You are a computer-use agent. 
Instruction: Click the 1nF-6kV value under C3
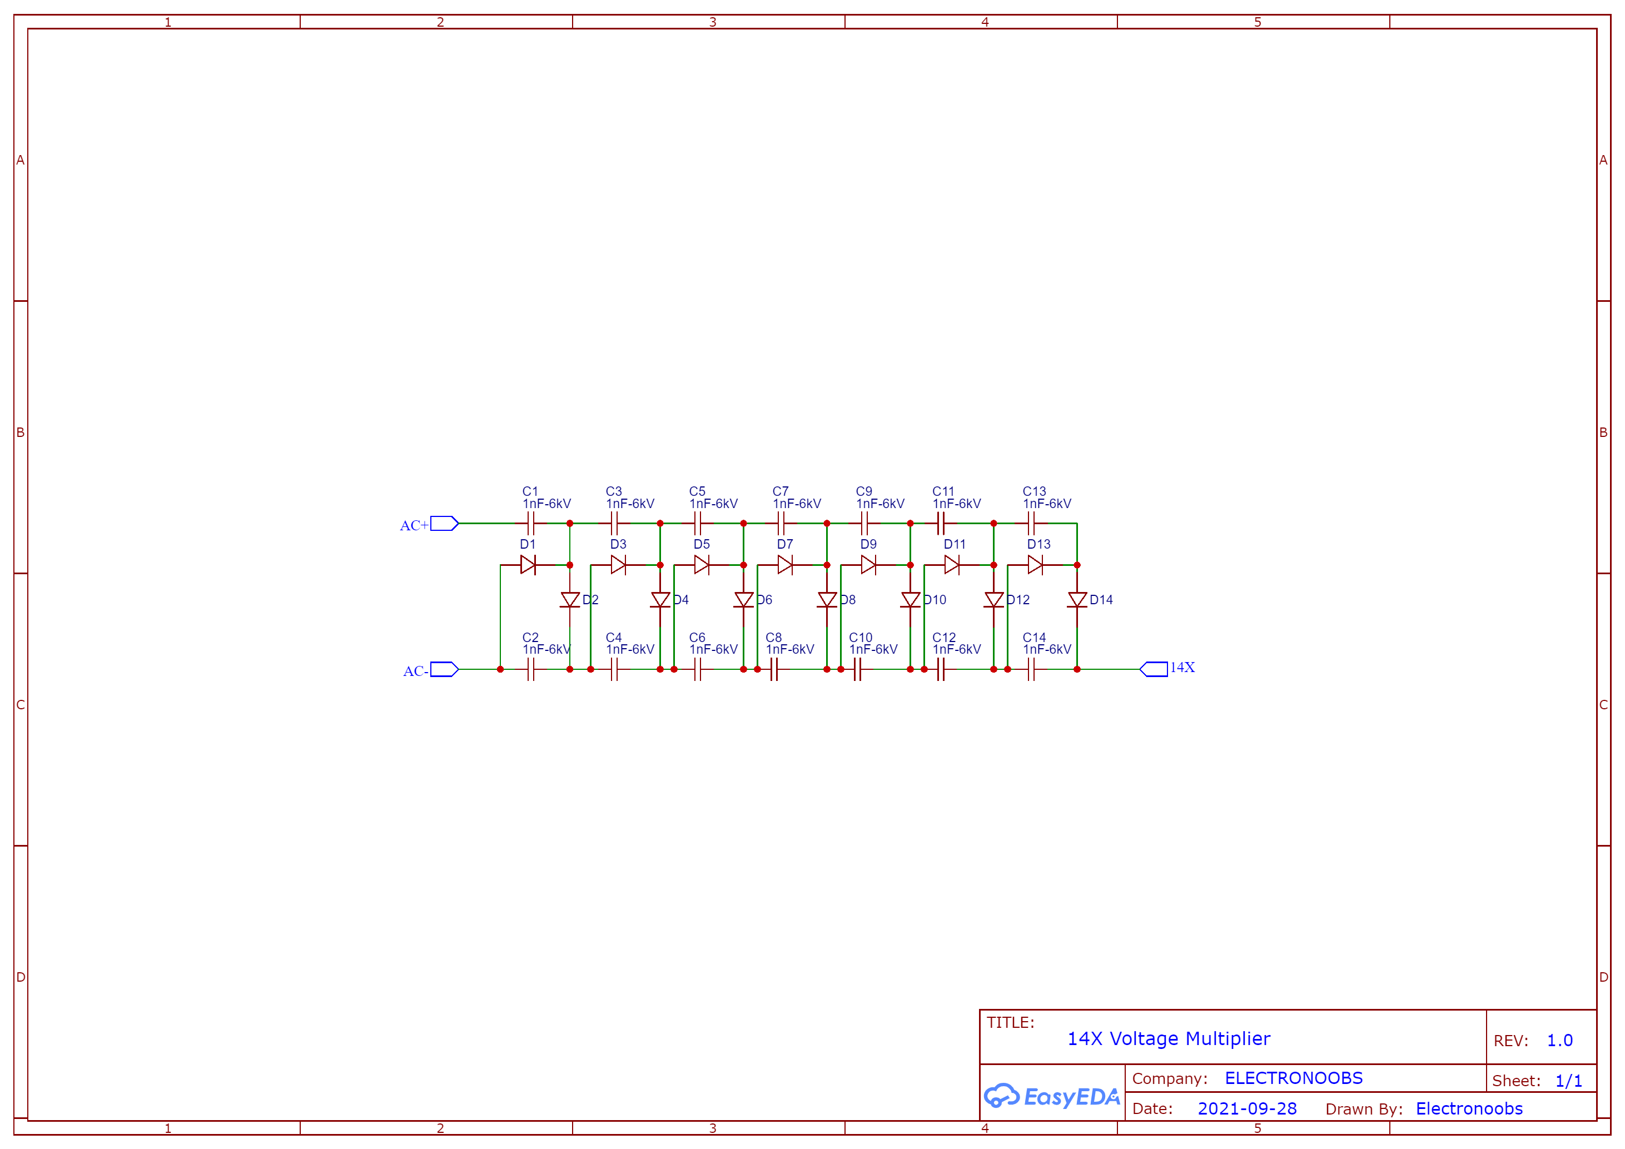point(630,504)
